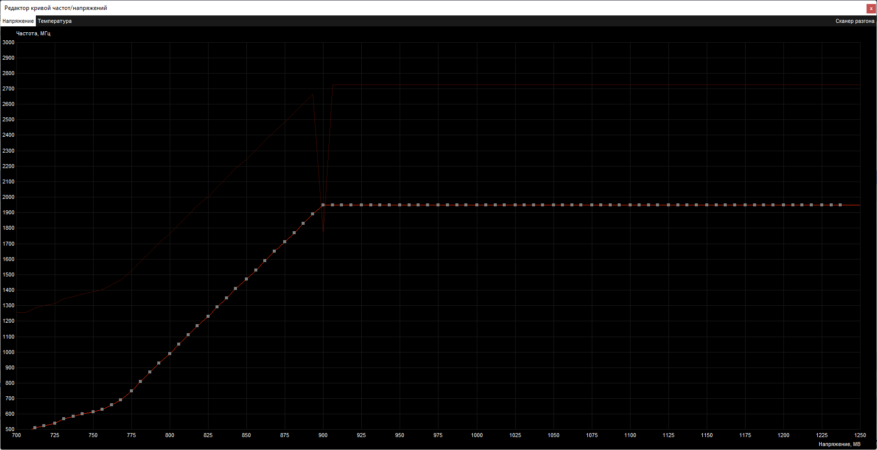Click the Частота, МГц axis label
The image size is (877, 450).
coord(32,33)
